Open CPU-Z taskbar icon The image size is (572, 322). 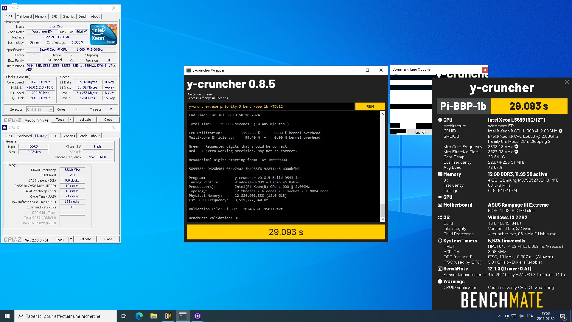point(197,316)
